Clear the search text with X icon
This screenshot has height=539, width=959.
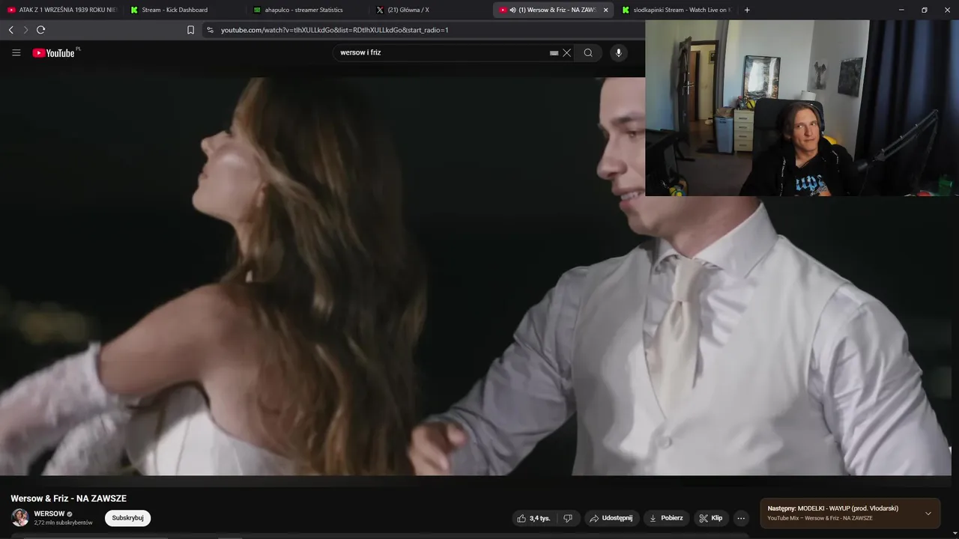[x=566, y=52]
